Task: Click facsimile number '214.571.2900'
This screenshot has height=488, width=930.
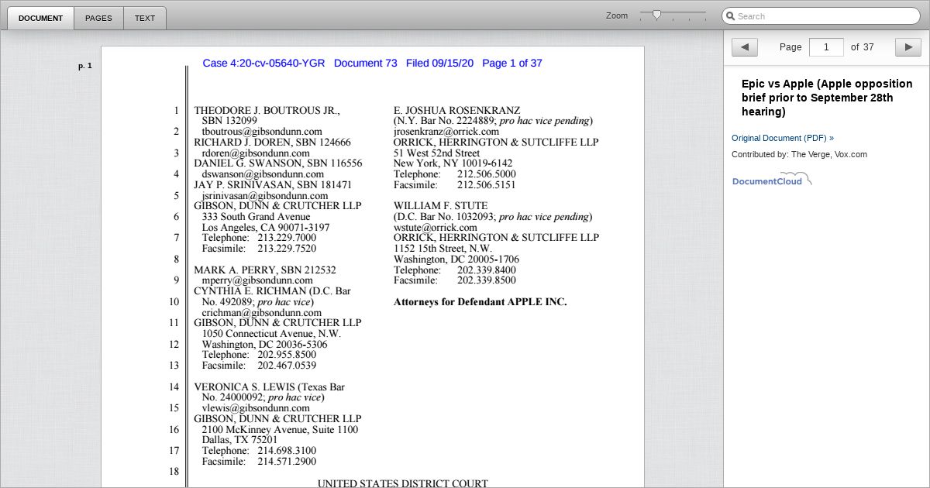Action: tap(287, 461)
